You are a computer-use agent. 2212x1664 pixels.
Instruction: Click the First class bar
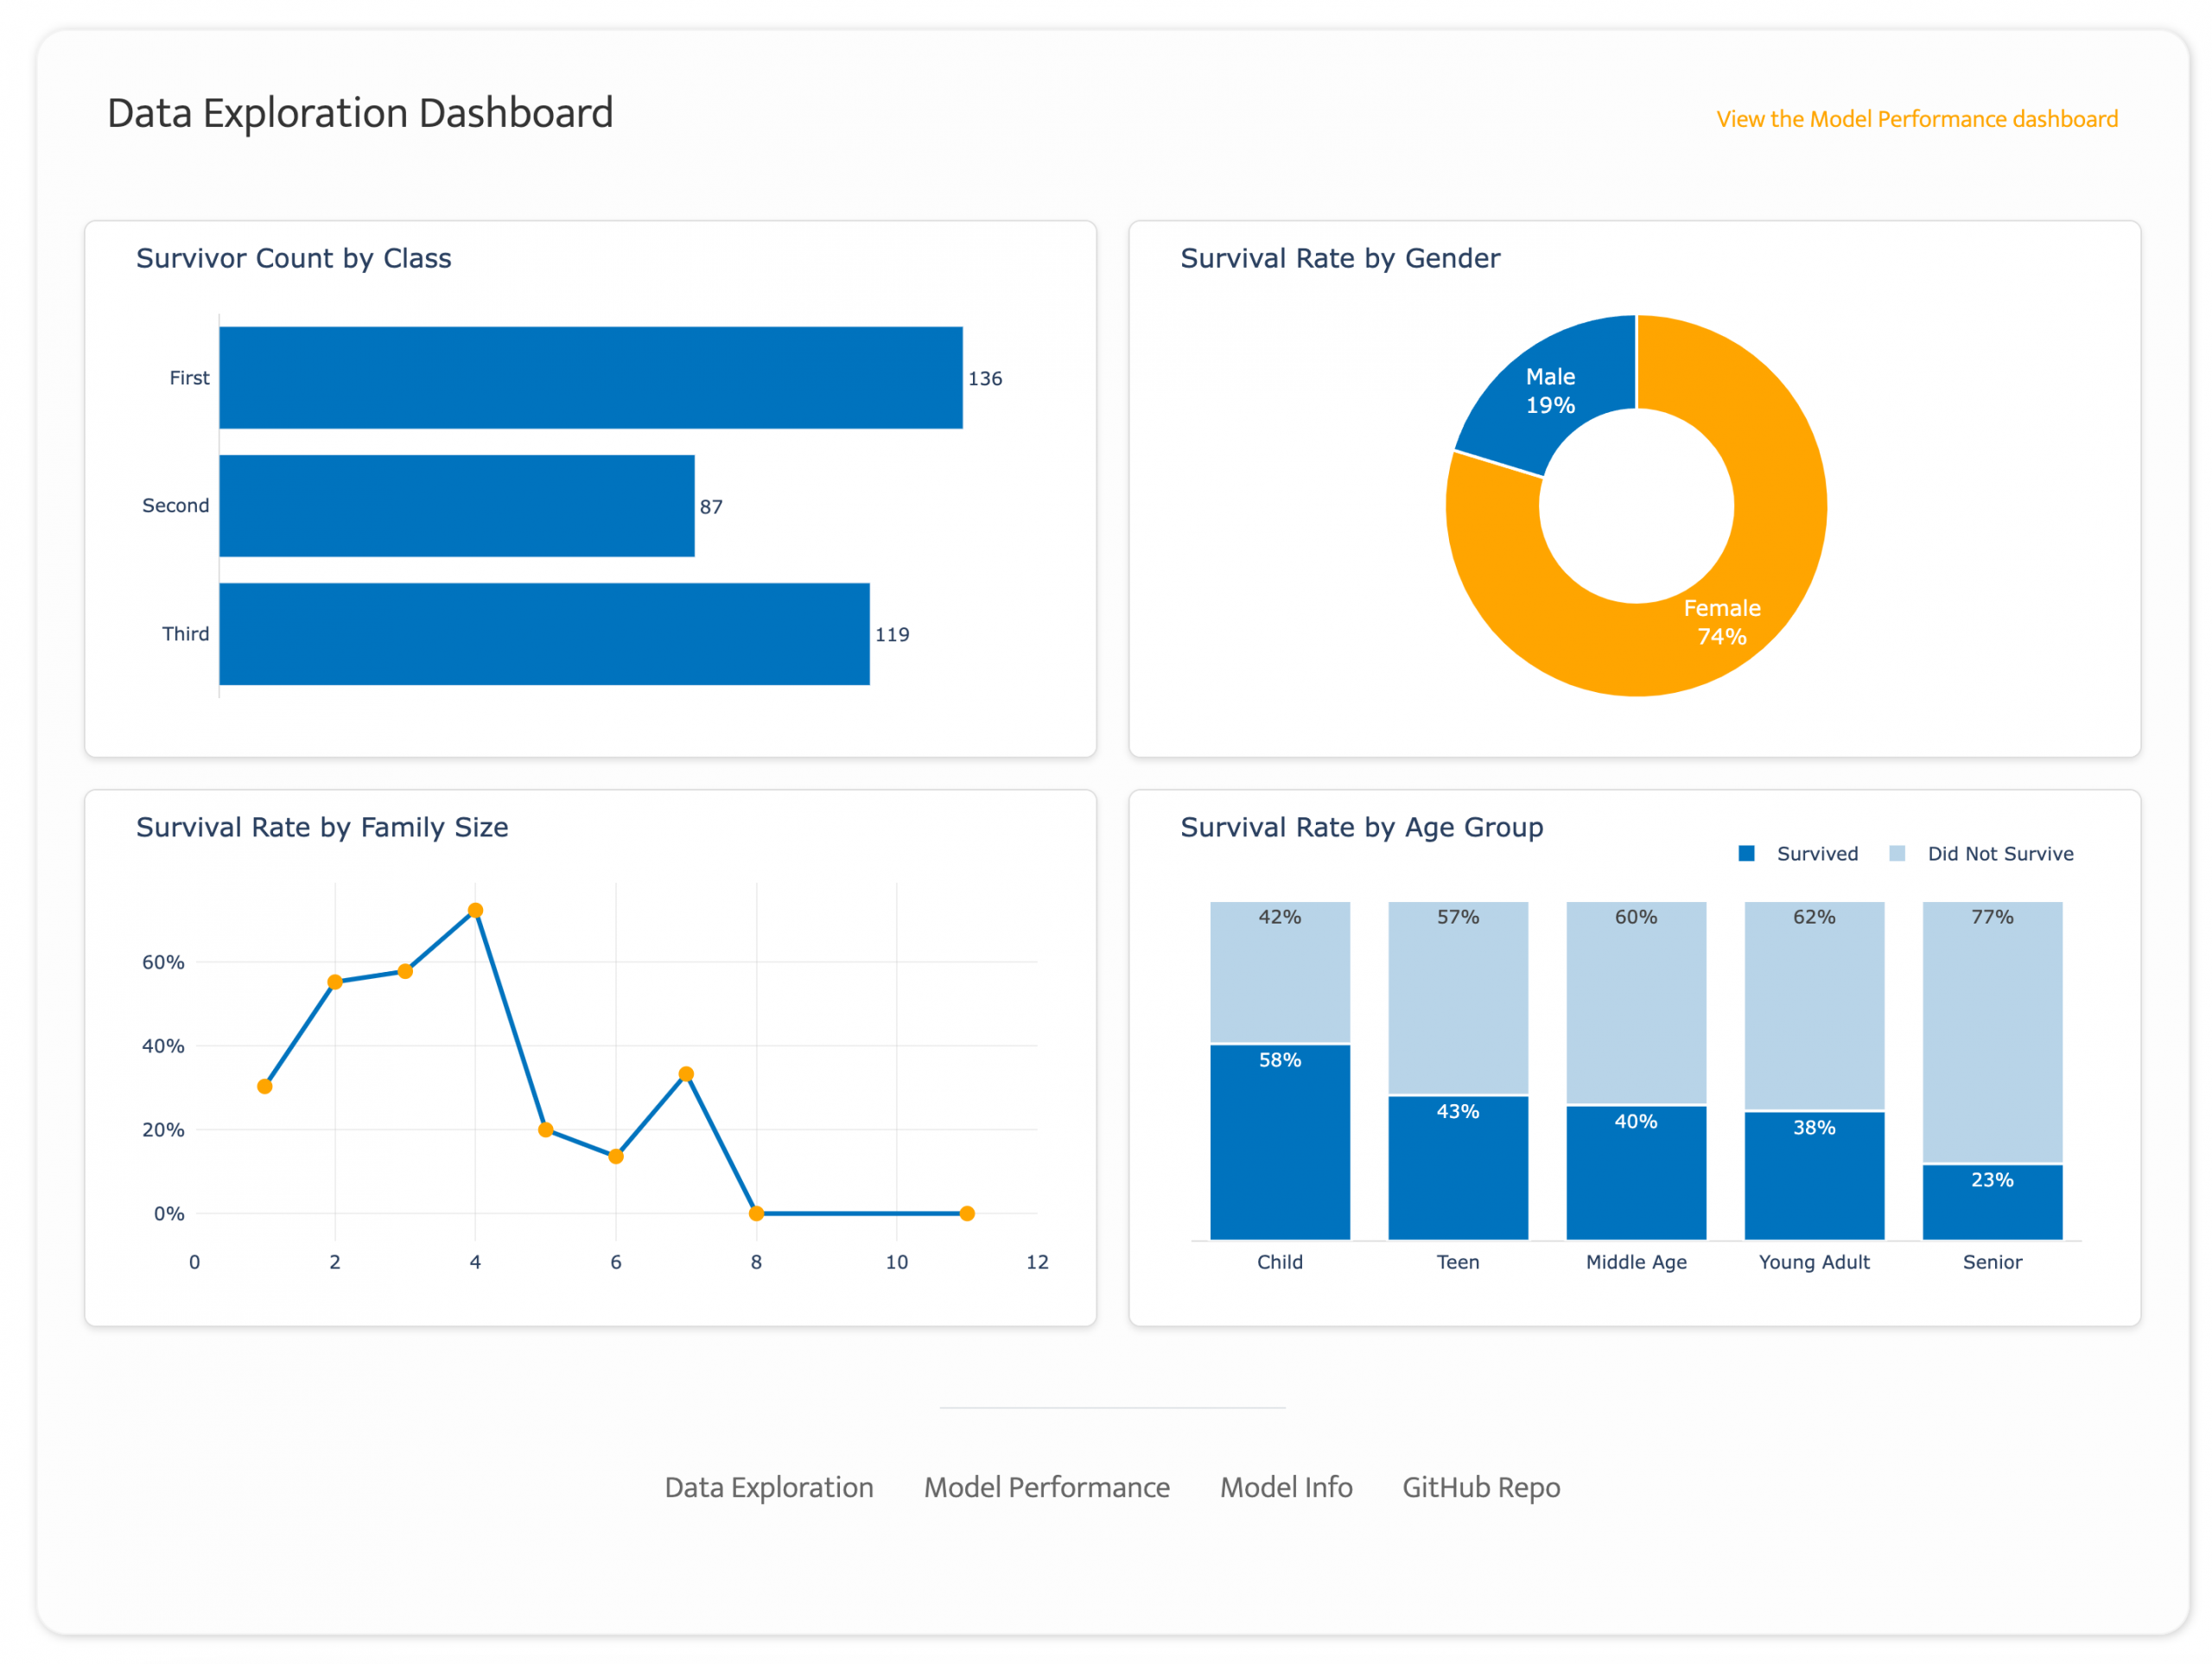(590, 378)
